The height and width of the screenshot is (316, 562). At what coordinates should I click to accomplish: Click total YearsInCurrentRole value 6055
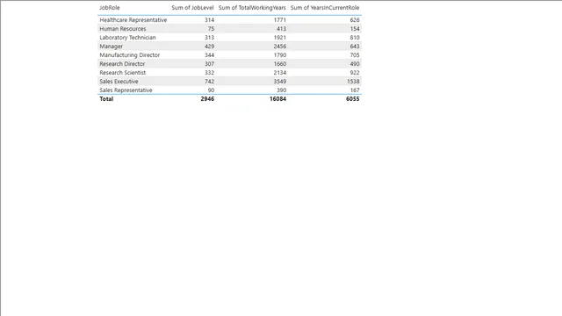[x=353, y=99]
